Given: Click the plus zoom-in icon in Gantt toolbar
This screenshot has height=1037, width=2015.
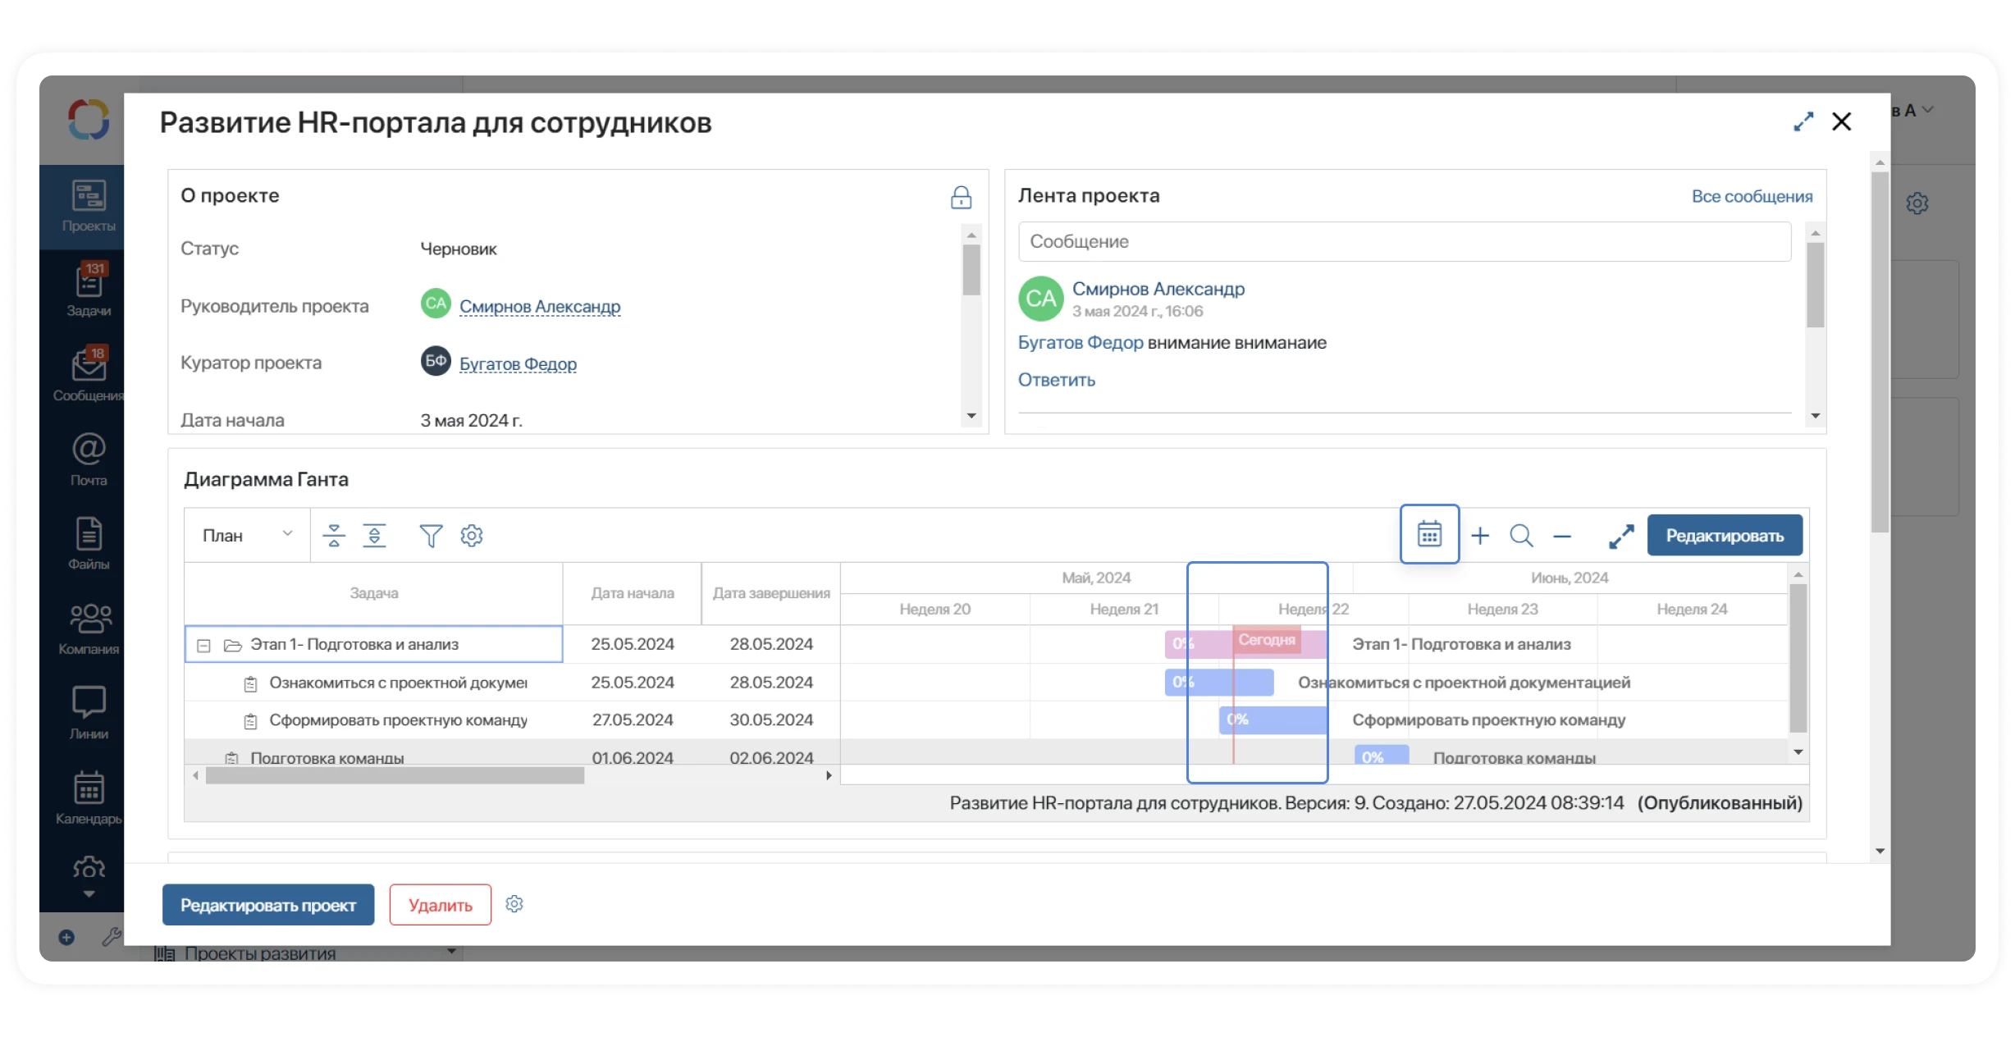Looking at the screenshot, I should (x=1480, y=536).
